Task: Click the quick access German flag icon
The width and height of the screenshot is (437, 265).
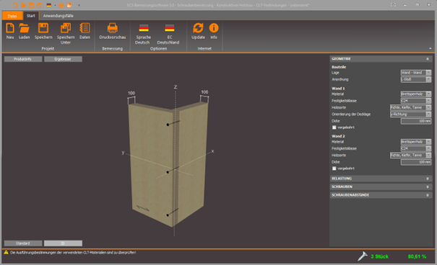Action: point(49,5)
